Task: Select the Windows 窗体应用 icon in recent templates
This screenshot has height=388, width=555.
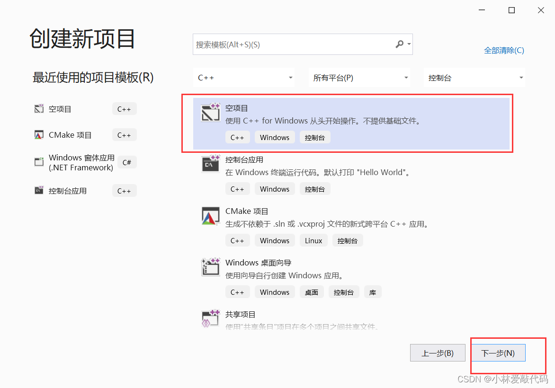Action: click(x=39, y=162)
